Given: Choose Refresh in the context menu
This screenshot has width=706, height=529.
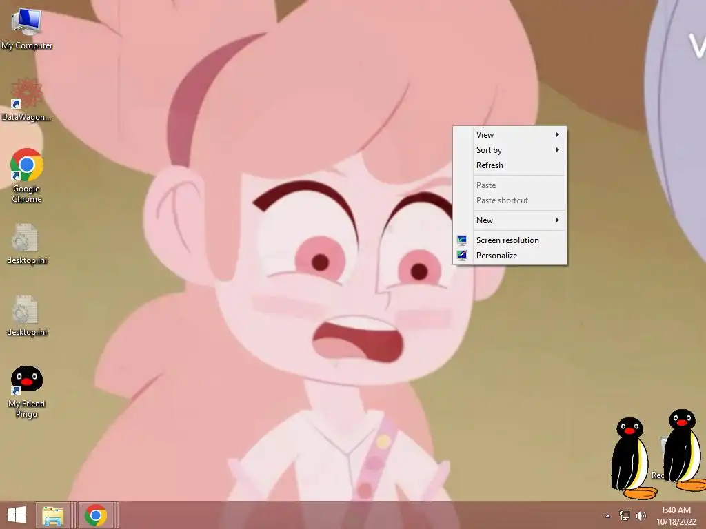Looking at the screenshot, I should point(510,165).
